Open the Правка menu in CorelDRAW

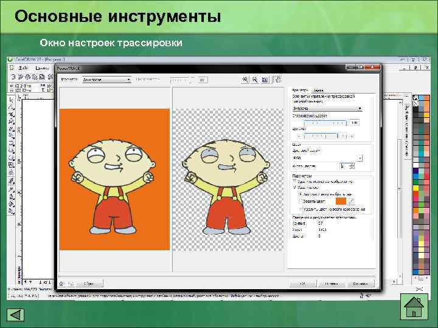click(42, 68)
